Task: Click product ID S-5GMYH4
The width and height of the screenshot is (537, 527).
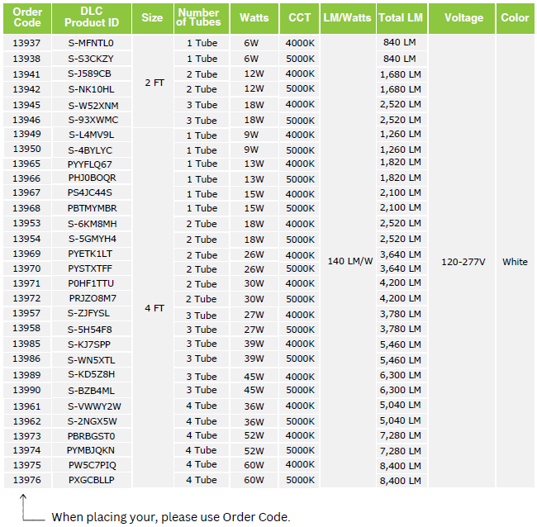Action: coord(93,239)
